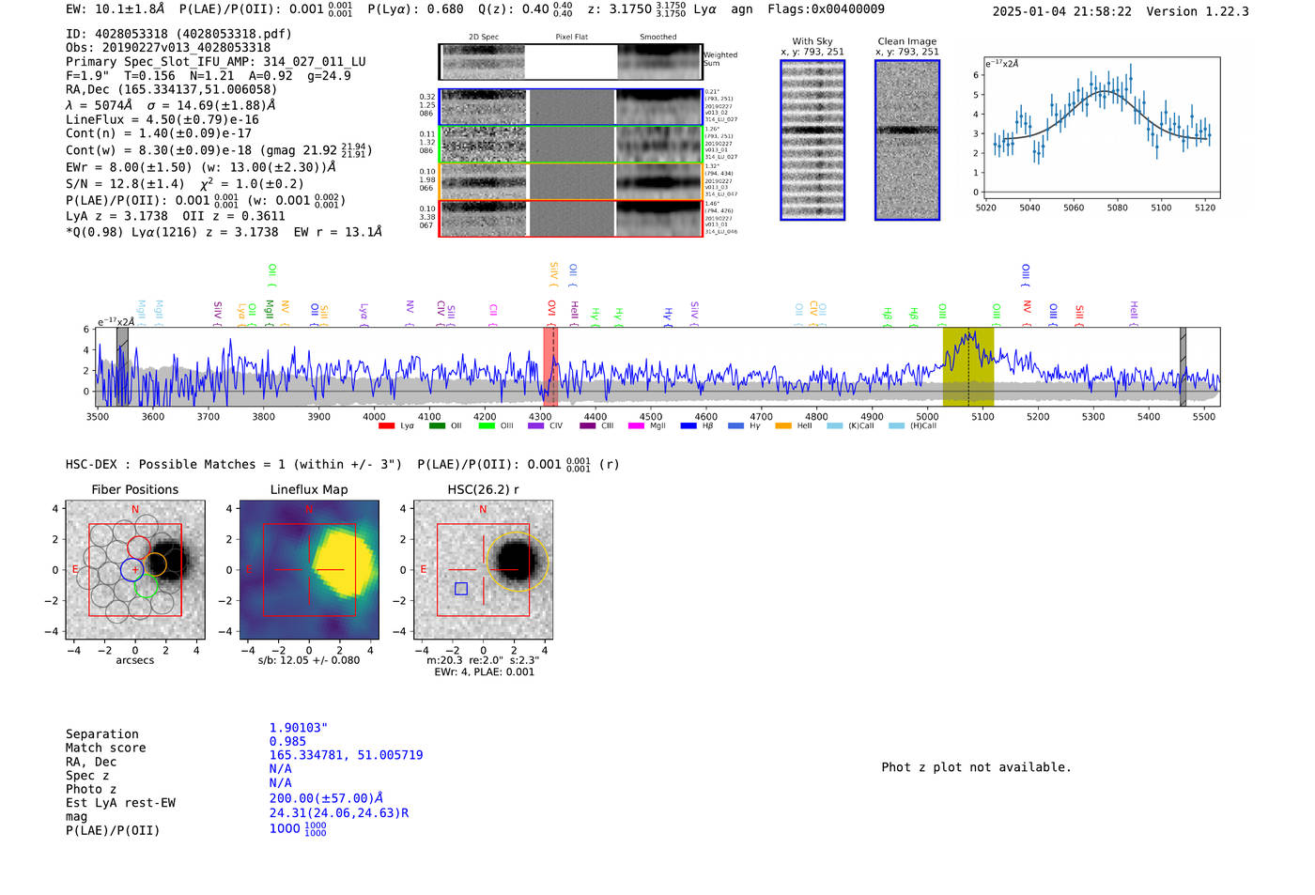Screen dimensions: 1315x895
Task: Open the Clean Image cutout
Action: pos(907,140)
